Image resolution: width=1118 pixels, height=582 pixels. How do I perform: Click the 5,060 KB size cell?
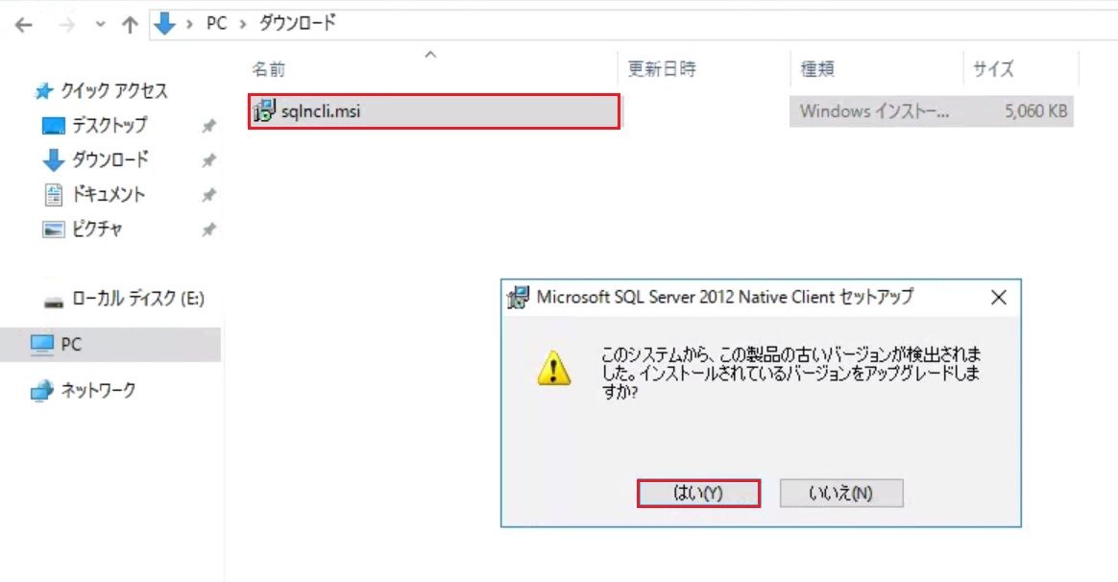1036,111
